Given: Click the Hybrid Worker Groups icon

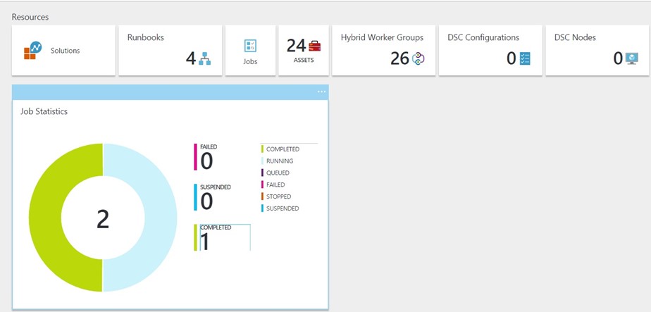Looking at the screenshot, I should tap(418, 58).
